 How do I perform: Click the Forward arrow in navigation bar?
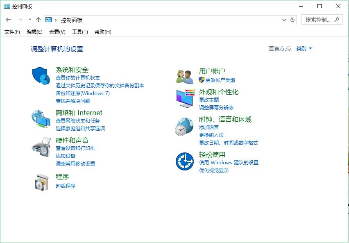20,20
